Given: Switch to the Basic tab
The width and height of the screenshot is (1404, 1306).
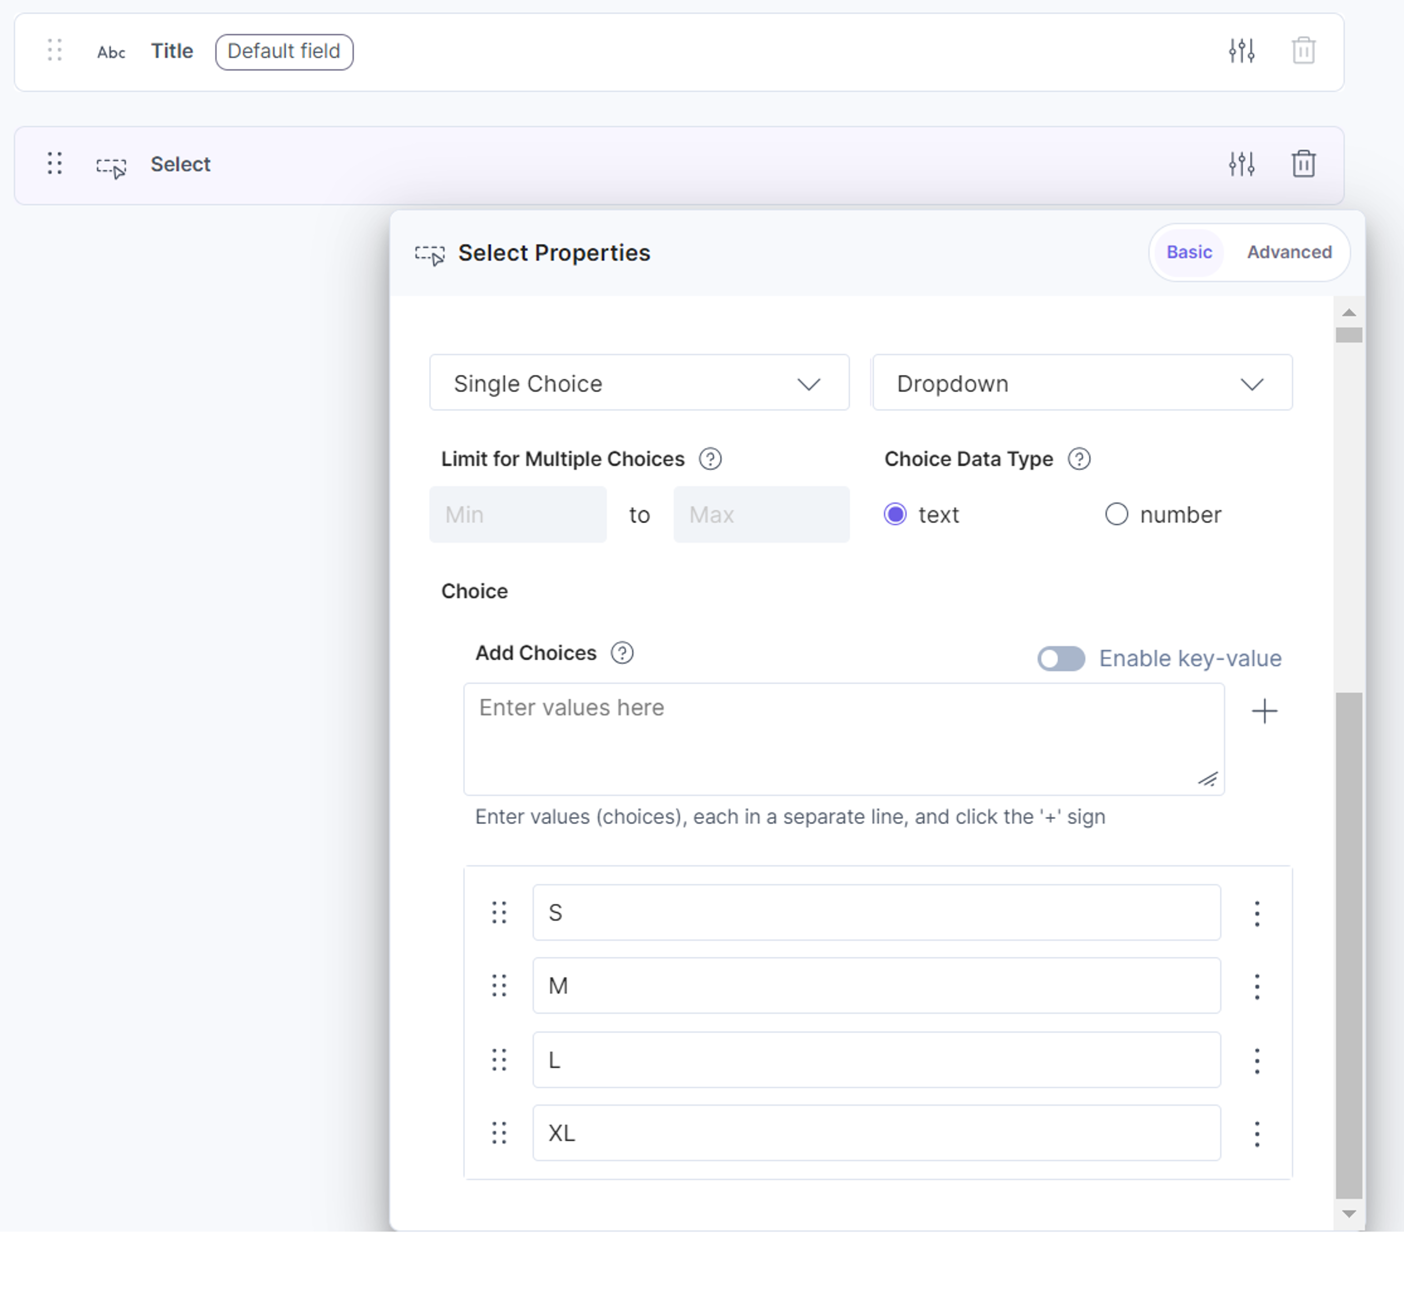Looking at the screenshot, I should point(1189,252).
